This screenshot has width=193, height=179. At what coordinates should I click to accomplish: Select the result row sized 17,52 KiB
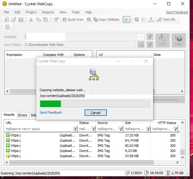tap(92, 135)
